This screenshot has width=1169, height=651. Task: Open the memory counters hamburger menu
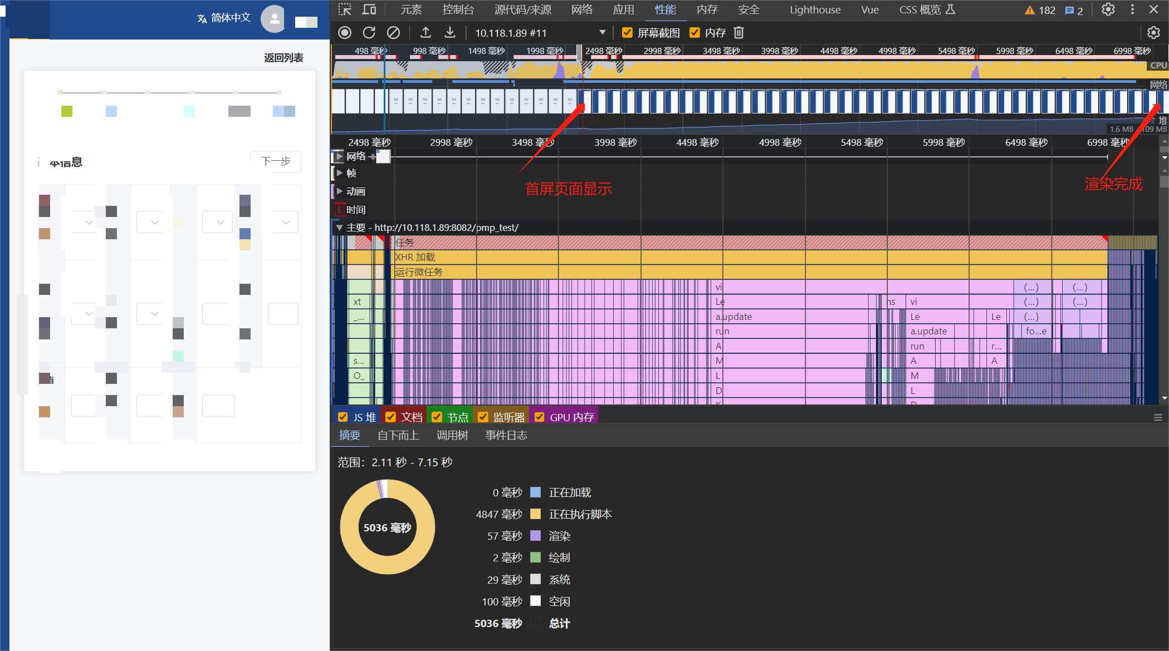1158,417
